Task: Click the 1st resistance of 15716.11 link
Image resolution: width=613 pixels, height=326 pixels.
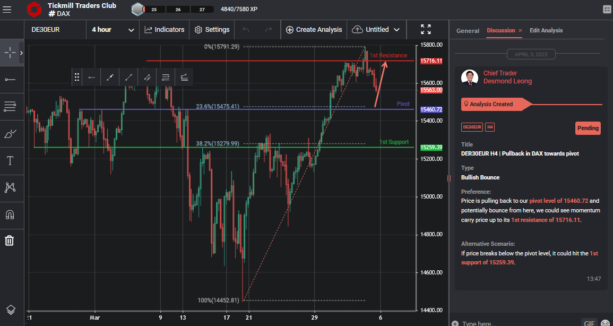Action: [546, 220]
